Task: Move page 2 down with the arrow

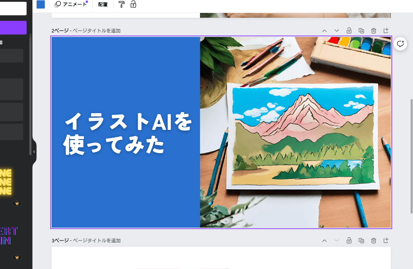Action: (337, 31)
